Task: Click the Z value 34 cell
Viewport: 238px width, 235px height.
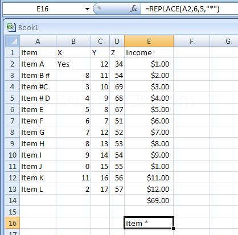Action: tap(117, 64)
